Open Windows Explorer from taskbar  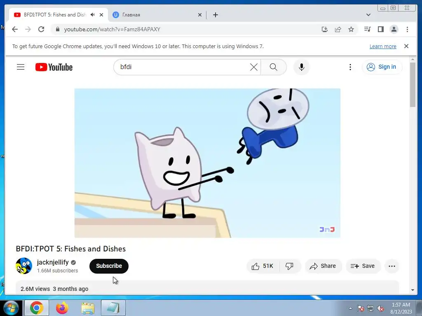coord(88,308)
